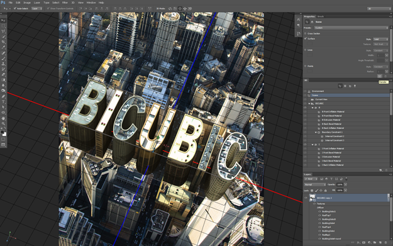Image resolution: width=393 pixels, height=246 pixels.
Task: Click pixel layer filter icon
Action: [x=321, y=179]
